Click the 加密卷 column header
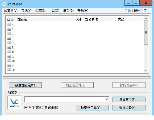The width and height of the screenshot is (154, 120). point(22,19)
